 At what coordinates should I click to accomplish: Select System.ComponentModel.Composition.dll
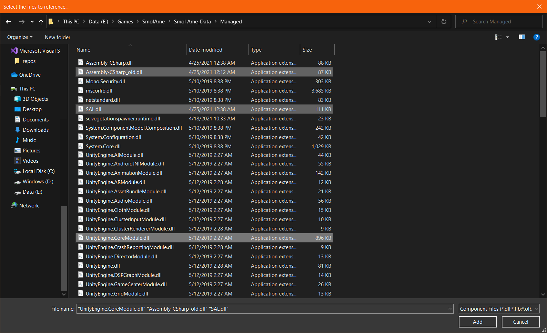click(x=204, y=128)
